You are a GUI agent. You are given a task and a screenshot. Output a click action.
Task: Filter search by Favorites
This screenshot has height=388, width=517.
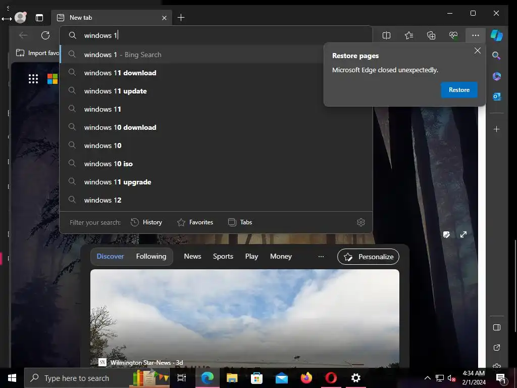[x=195, y=222]
